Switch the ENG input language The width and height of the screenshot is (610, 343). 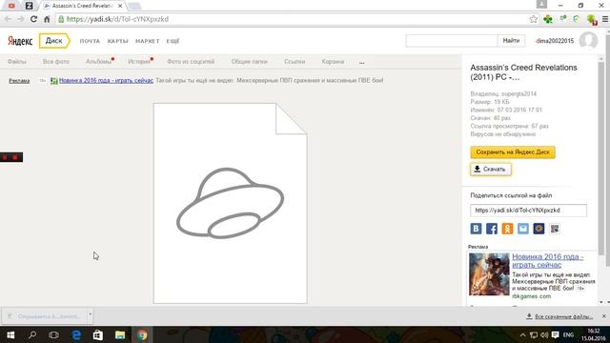pos(568,335)
